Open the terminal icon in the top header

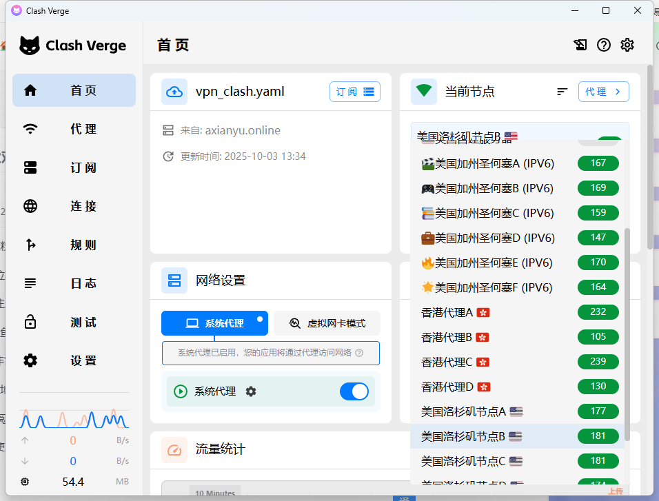coord(580,45)
